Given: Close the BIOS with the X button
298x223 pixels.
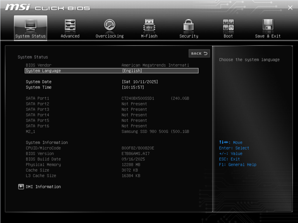Looking at the screenshot, I should click(x=290, y=8).
